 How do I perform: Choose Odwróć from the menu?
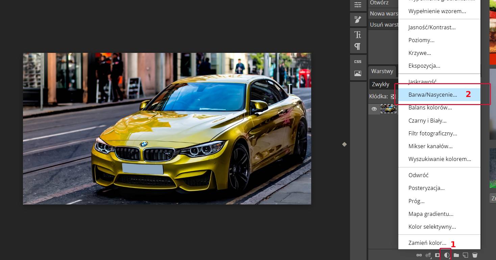pyautogui.click(x=439, y=175)
